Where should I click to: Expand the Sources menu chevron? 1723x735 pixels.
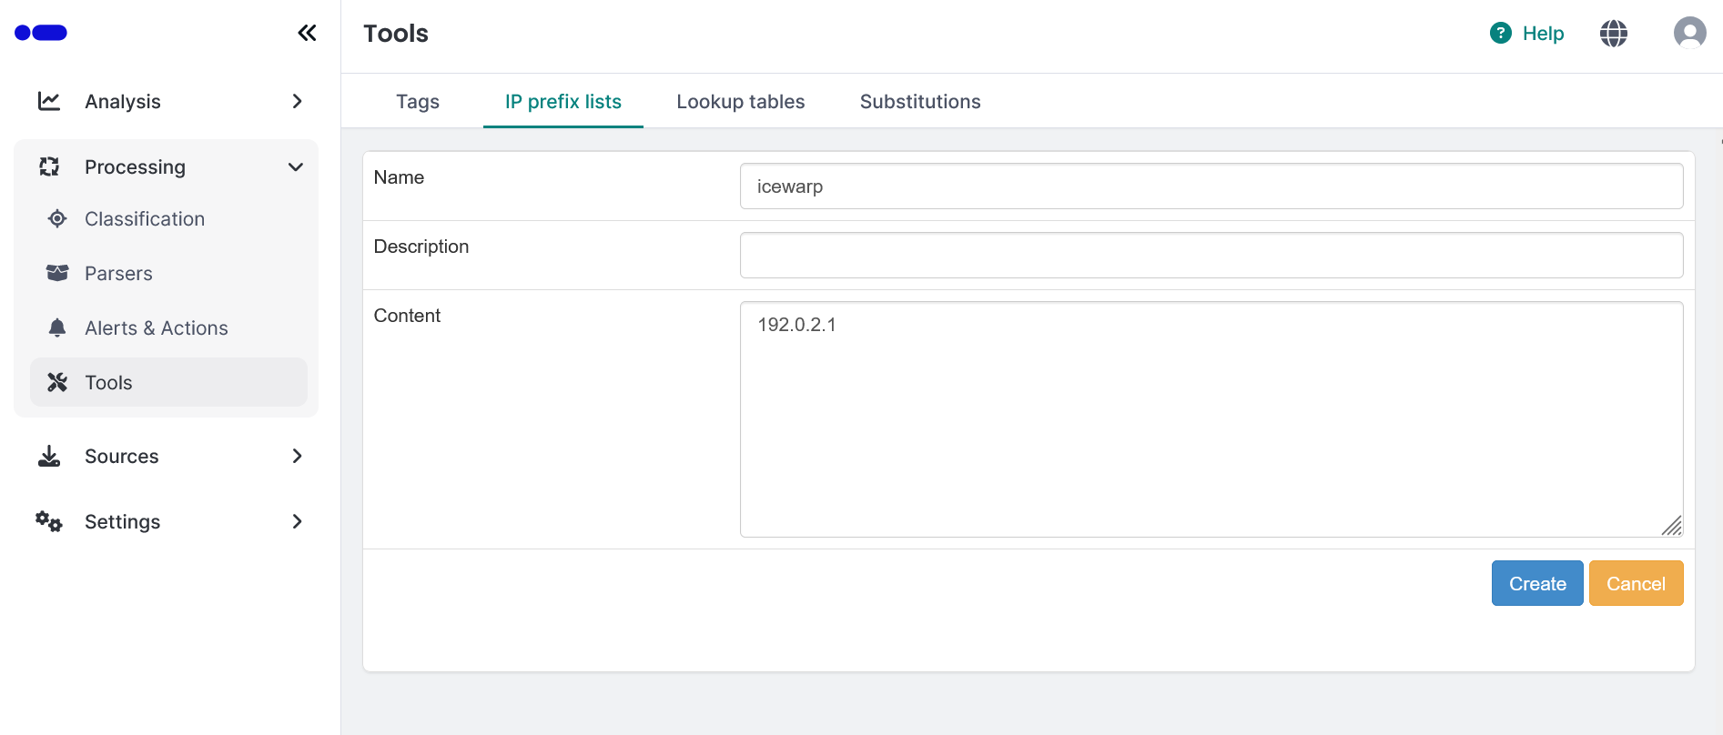[x=297, y=456]
